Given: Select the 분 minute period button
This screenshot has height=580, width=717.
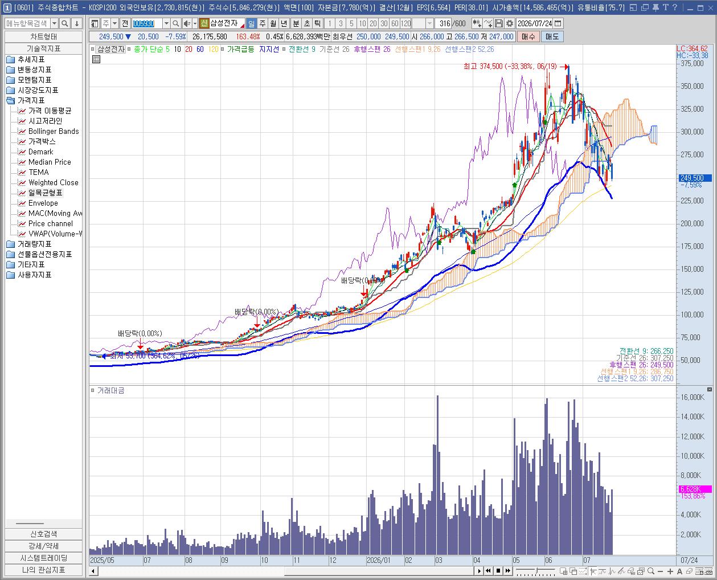Looking at the screenshot, I should click(296, 23).
